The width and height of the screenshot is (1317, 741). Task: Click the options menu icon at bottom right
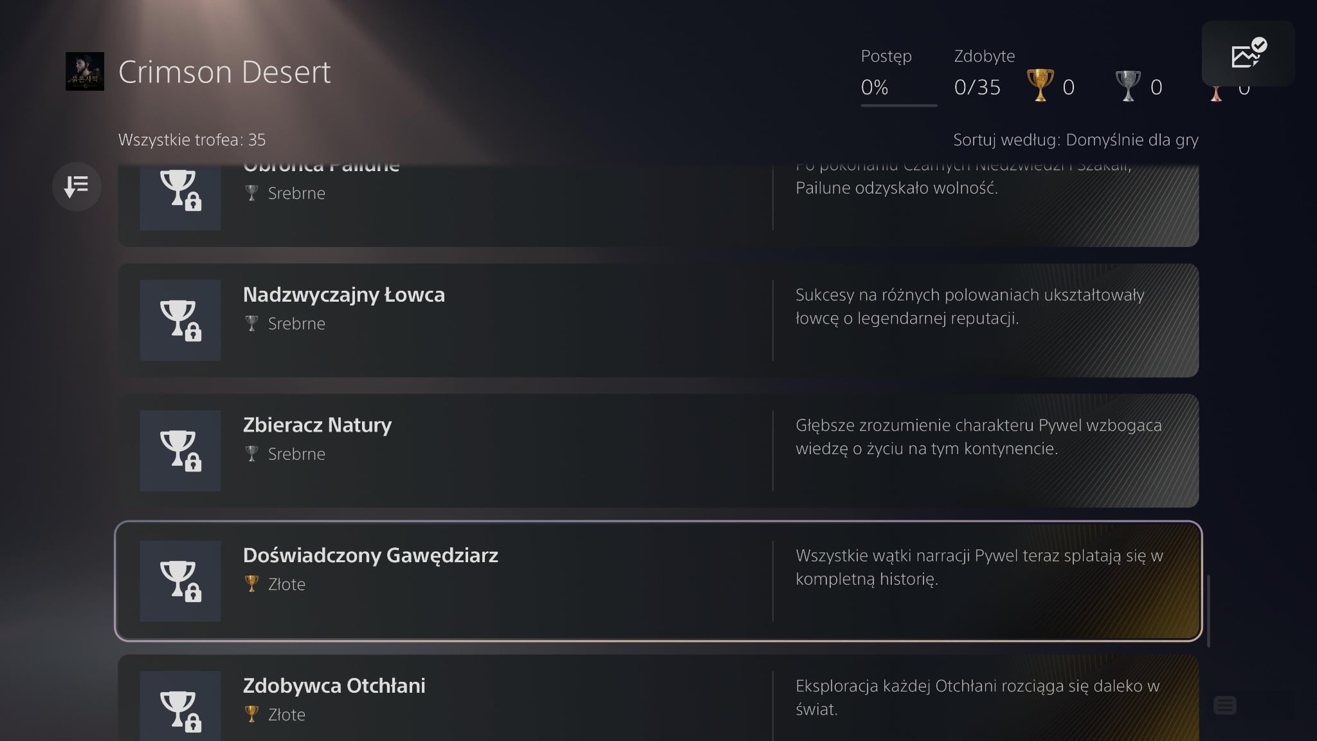coord(1224,706)
